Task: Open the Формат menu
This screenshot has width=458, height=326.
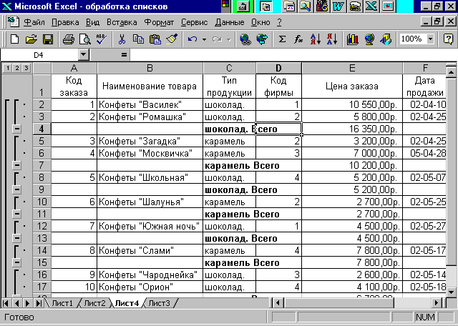Action: pyautogui.click(x=159, y=22)
